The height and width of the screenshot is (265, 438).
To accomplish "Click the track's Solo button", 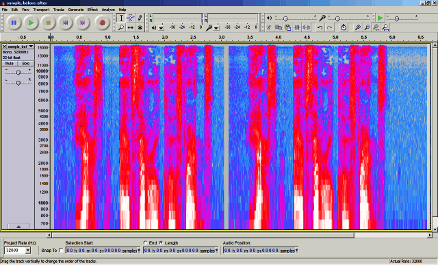I will coord(26,64).
